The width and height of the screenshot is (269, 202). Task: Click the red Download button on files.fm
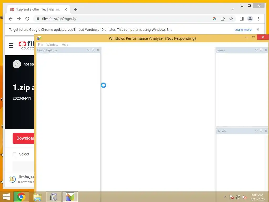23,138
